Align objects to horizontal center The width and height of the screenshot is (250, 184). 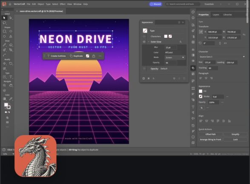(207, 121)
